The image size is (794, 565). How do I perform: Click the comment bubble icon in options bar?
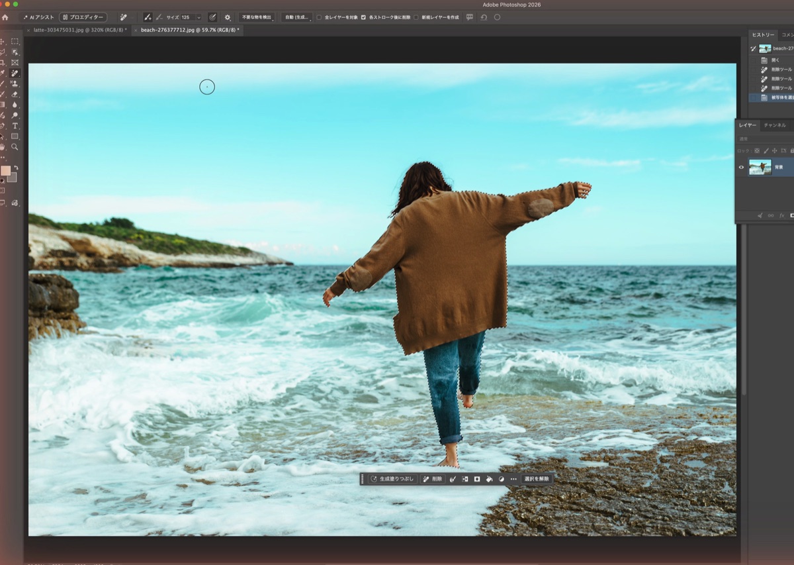[470, 17]
